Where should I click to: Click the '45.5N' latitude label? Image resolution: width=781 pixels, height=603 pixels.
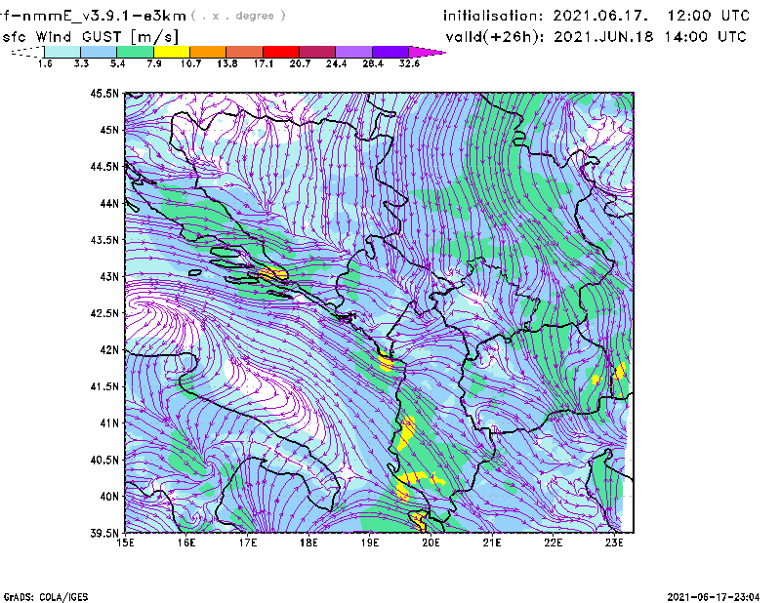click(104, 93)
